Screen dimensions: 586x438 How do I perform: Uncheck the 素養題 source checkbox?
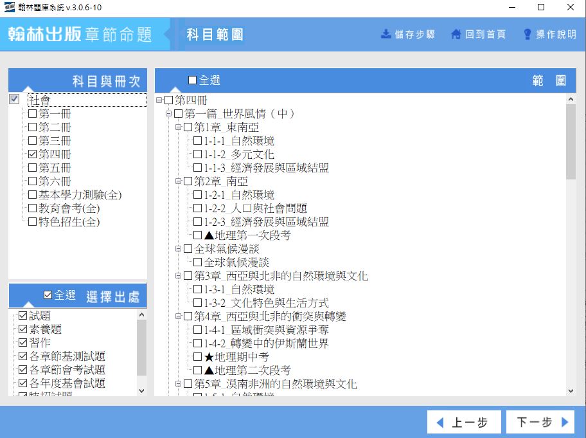pyautogui.click(x=22, y=329)
